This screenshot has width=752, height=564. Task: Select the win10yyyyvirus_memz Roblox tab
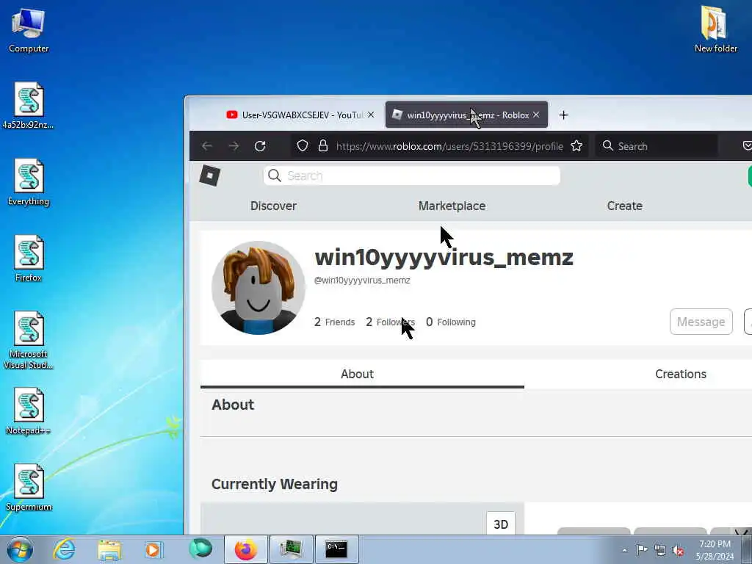pyautogui.click(x=466, y=115)
